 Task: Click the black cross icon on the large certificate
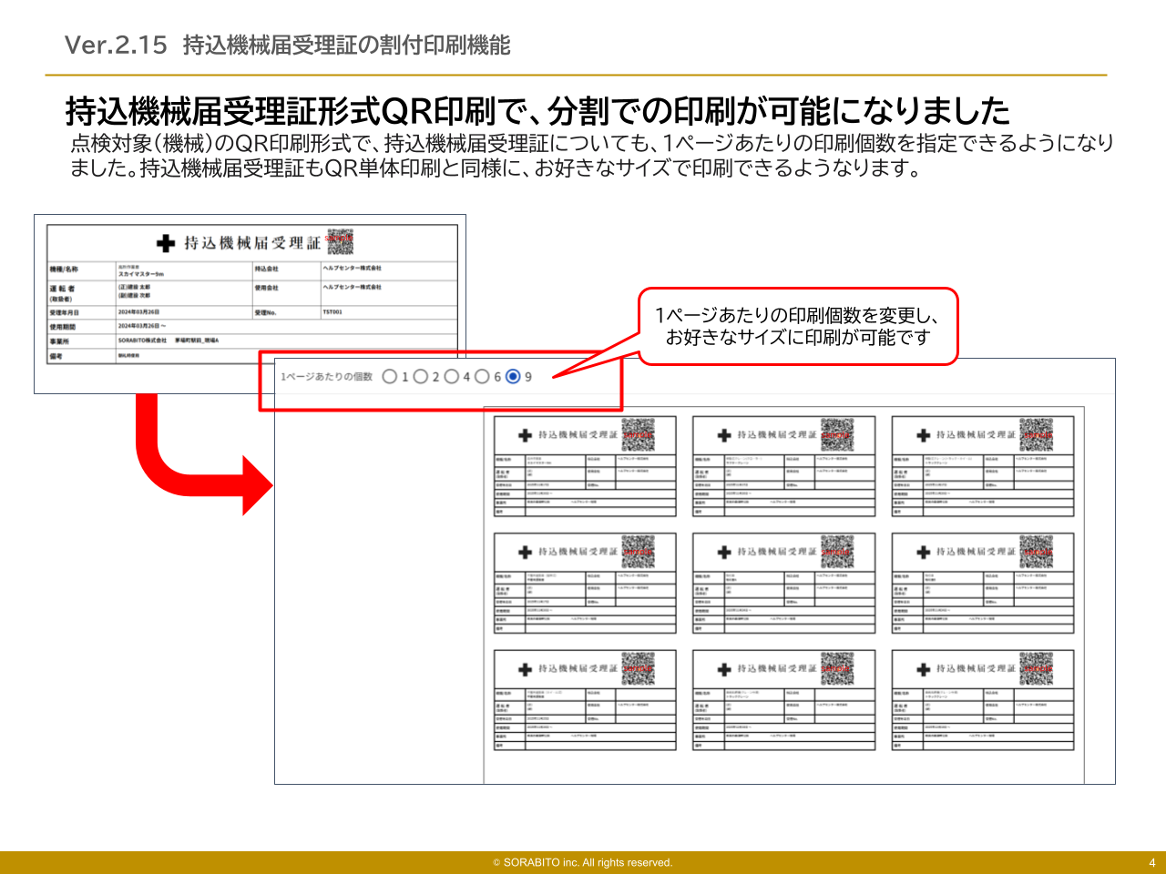pos(166,243)
